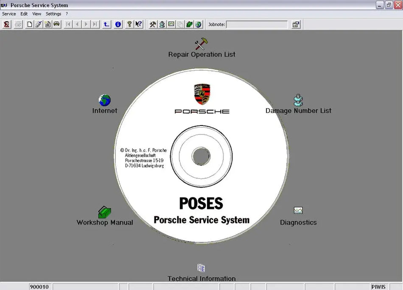
Task: Click the button next to the Jobnote field
Action: tap(296, 24)
